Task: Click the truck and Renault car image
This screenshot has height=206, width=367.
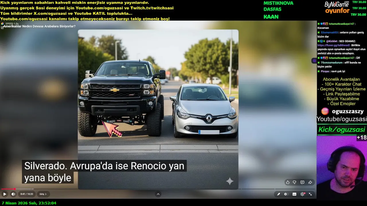Action: coord(158,109)
